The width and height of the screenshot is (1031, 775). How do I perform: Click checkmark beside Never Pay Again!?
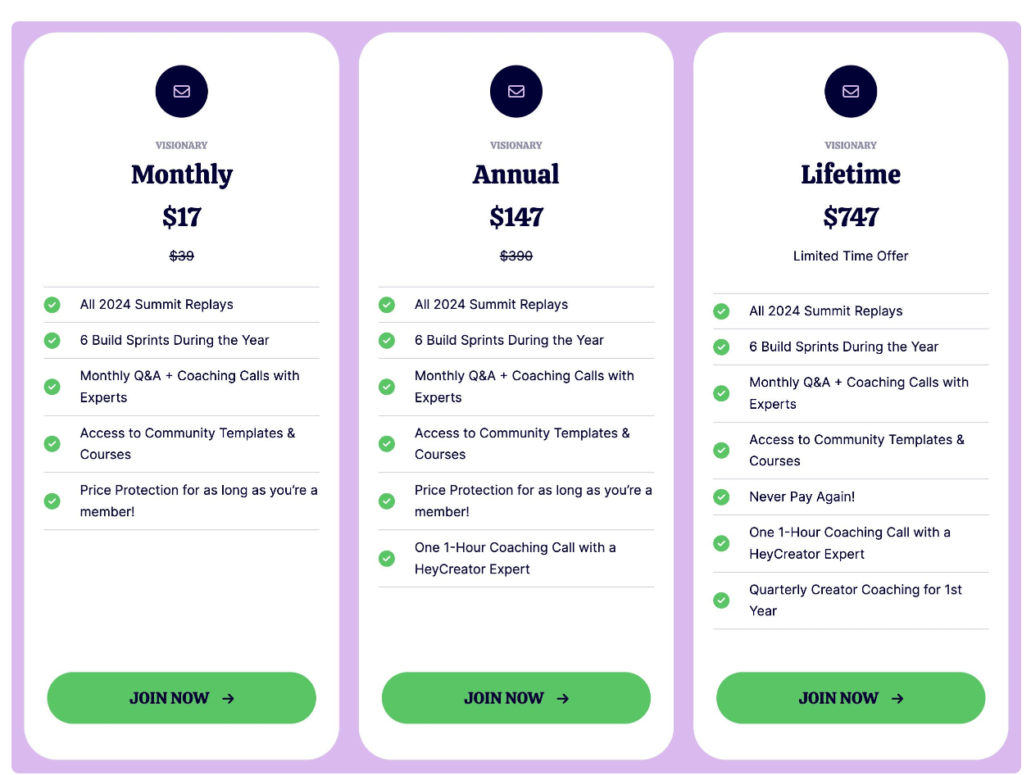(x=721, y=496)
